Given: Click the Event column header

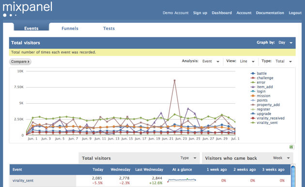Looking at the screenshot, I should (17, 170).
